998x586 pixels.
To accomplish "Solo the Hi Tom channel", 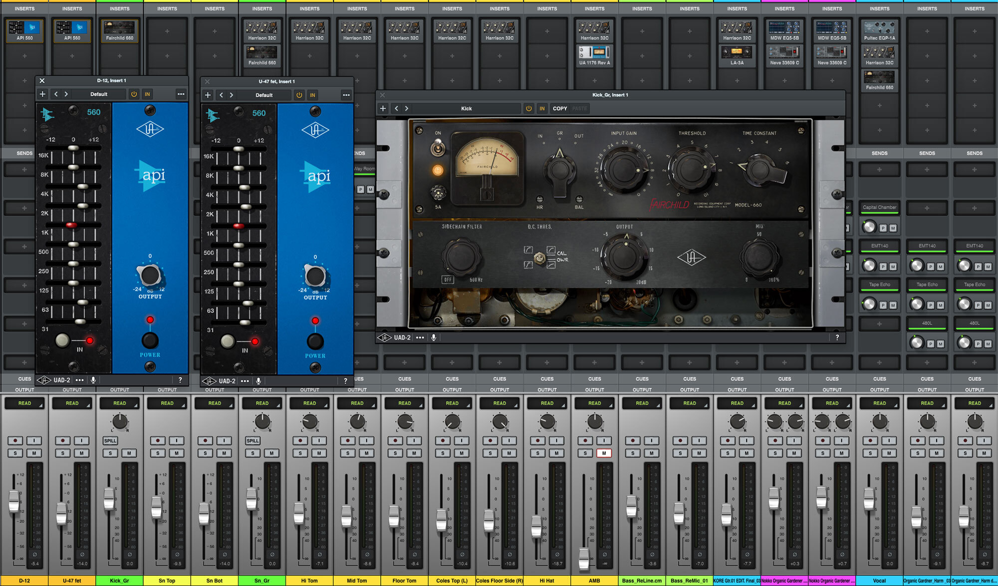I will [300, 453].
